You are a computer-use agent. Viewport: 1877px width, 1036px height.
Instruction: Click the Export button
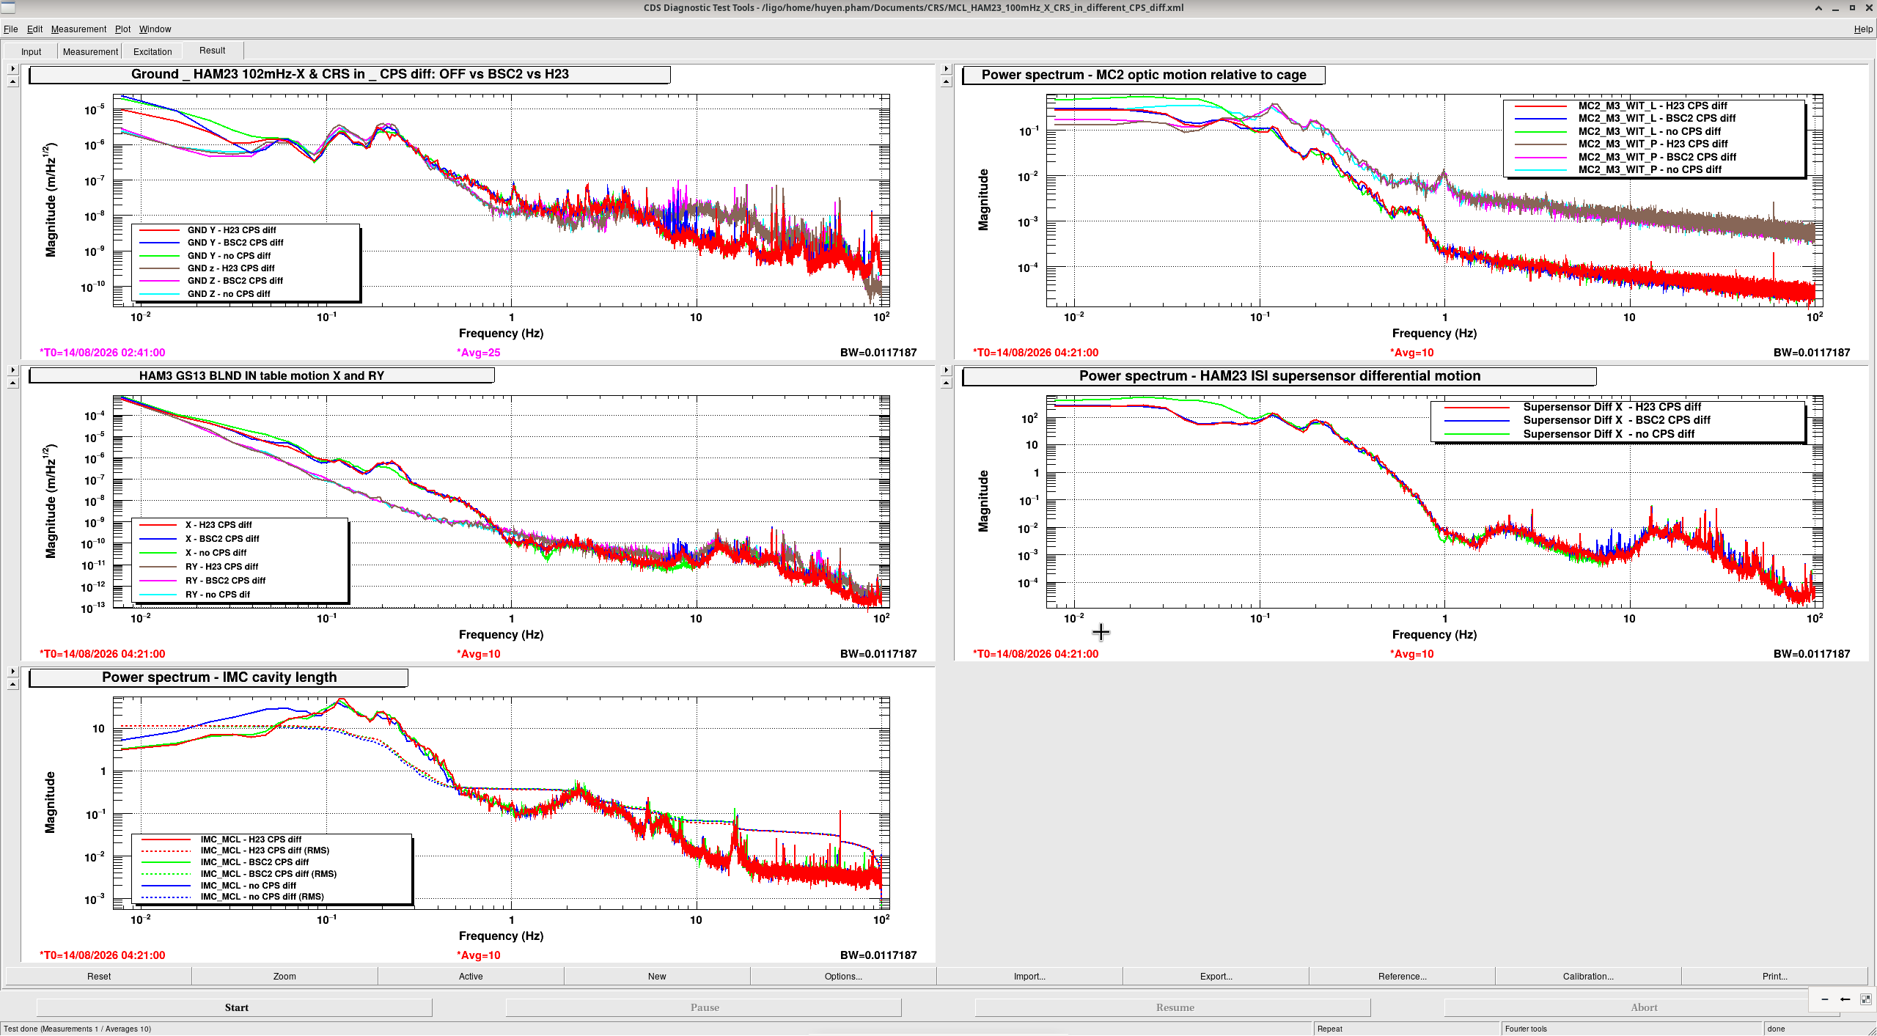(x=1216, y=977)
